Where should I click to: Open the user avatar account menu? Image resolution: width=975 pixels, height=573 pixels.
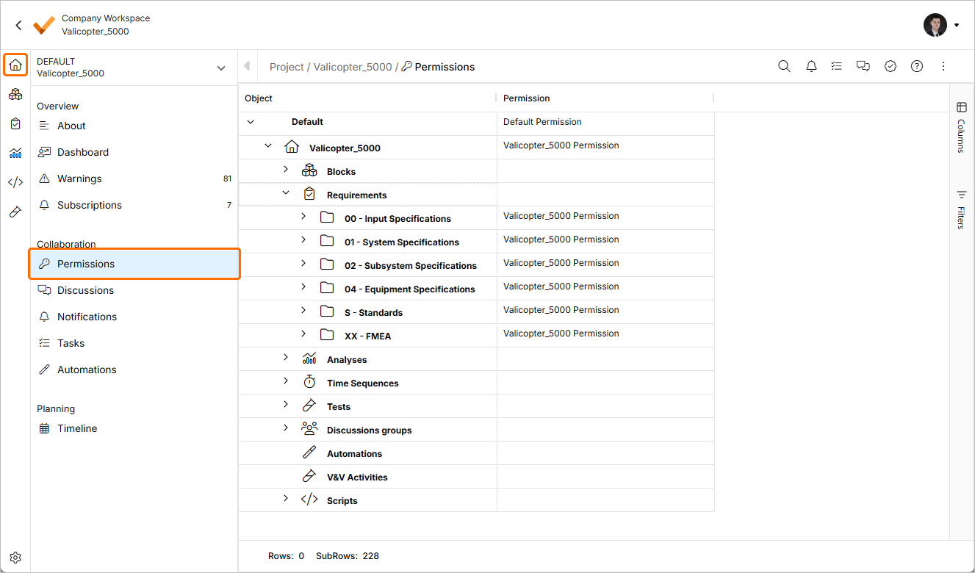(x=941, y=25)
